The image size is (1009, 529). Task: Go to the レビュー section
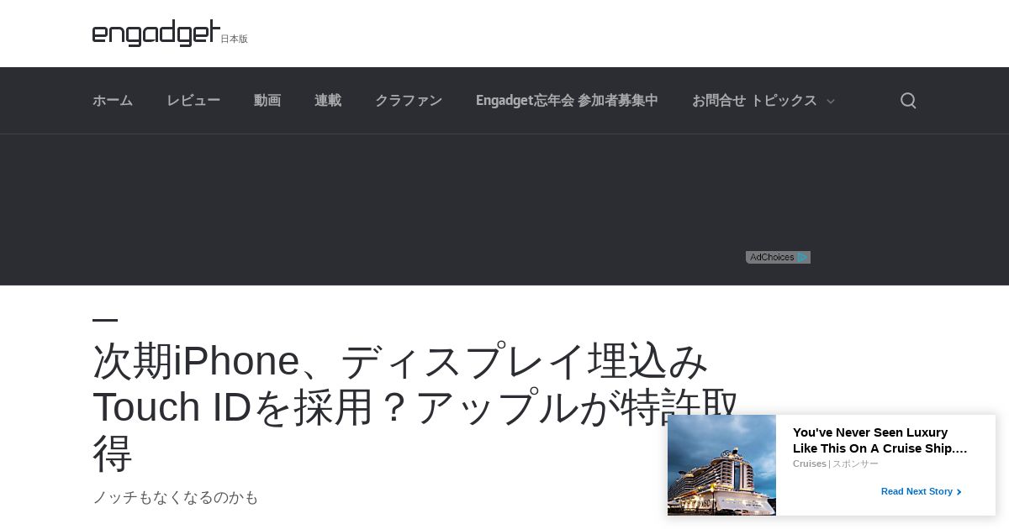(x=193, y=101)
